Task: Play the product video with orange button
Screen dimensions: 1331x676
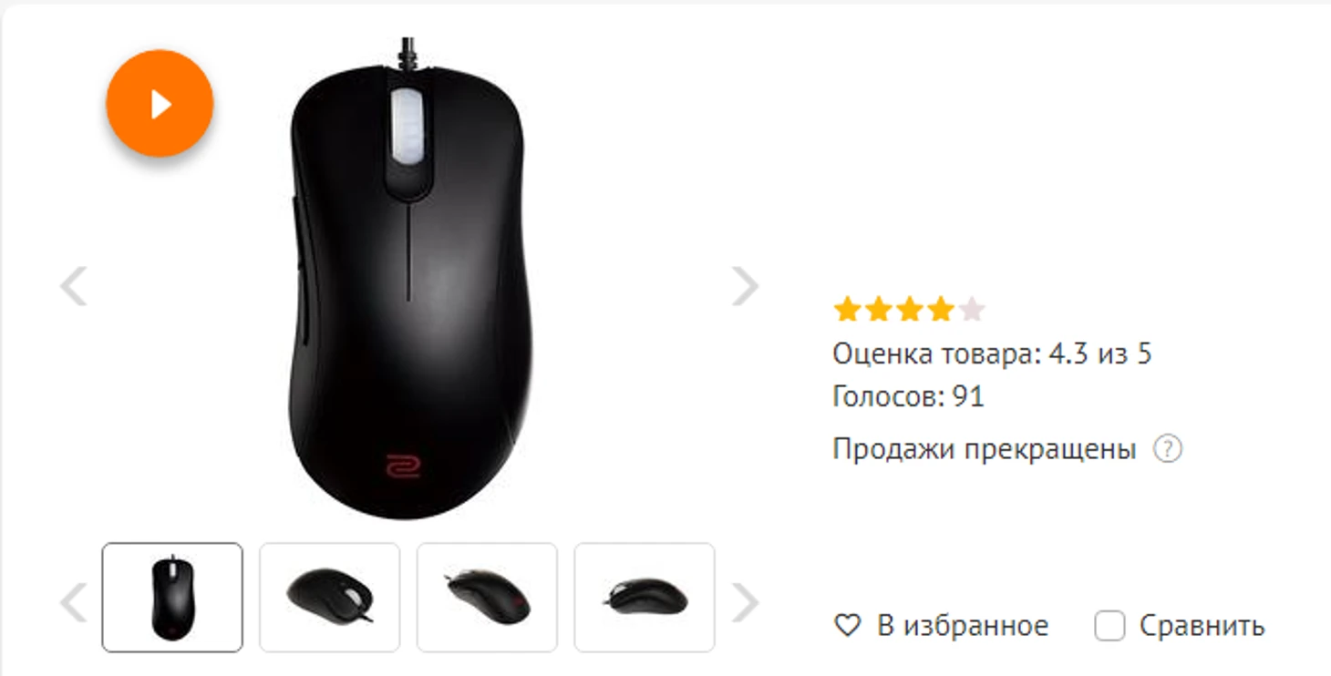Action: coord(160,104)
